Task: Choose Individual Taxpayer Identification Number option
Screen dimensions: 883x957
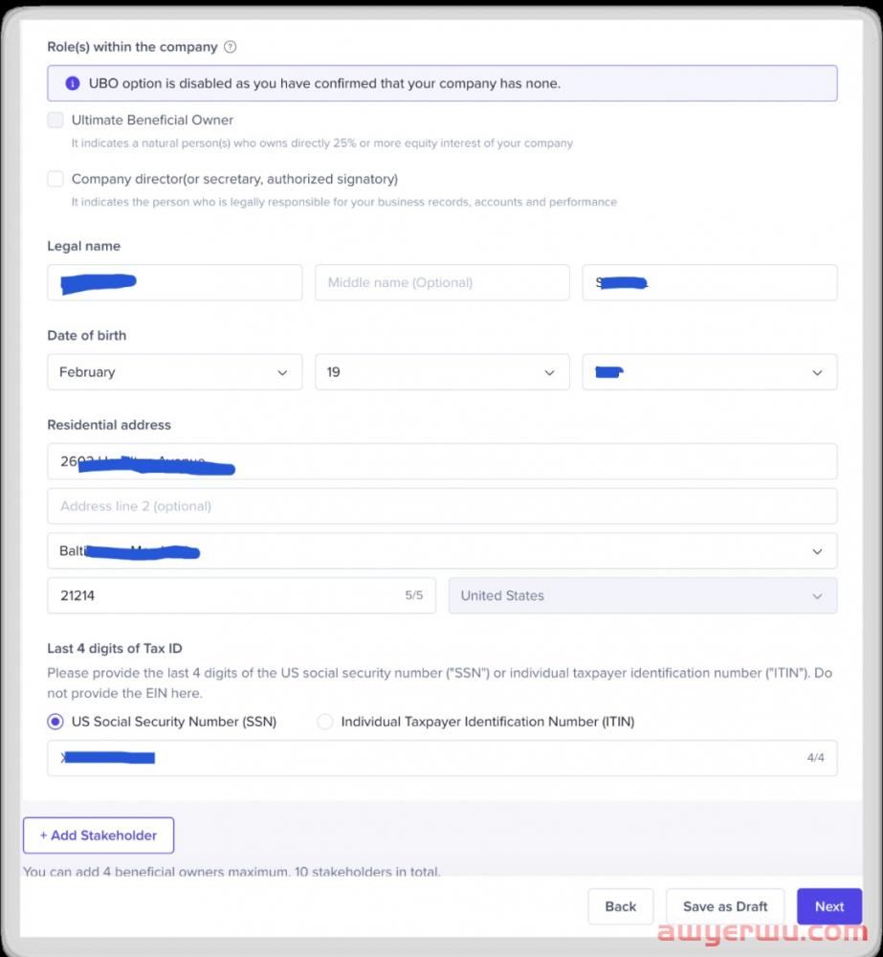Action: point(325,722)
